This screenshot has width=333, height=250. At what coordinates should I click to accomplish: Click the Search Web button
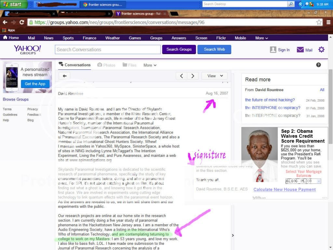(214, 49)
